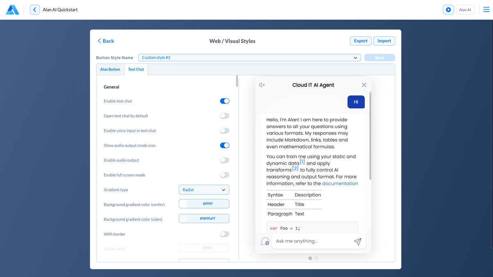Image resolution: width=493 pixels, height=277 pixels.
Task: Switch to the Alan Button tab
Action: point(110,69)
